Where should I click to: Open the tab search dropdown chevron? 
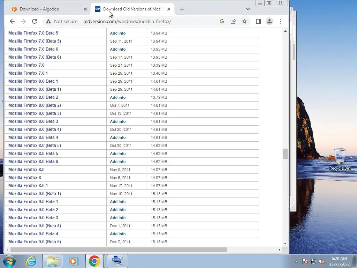(x=248, y=9)
